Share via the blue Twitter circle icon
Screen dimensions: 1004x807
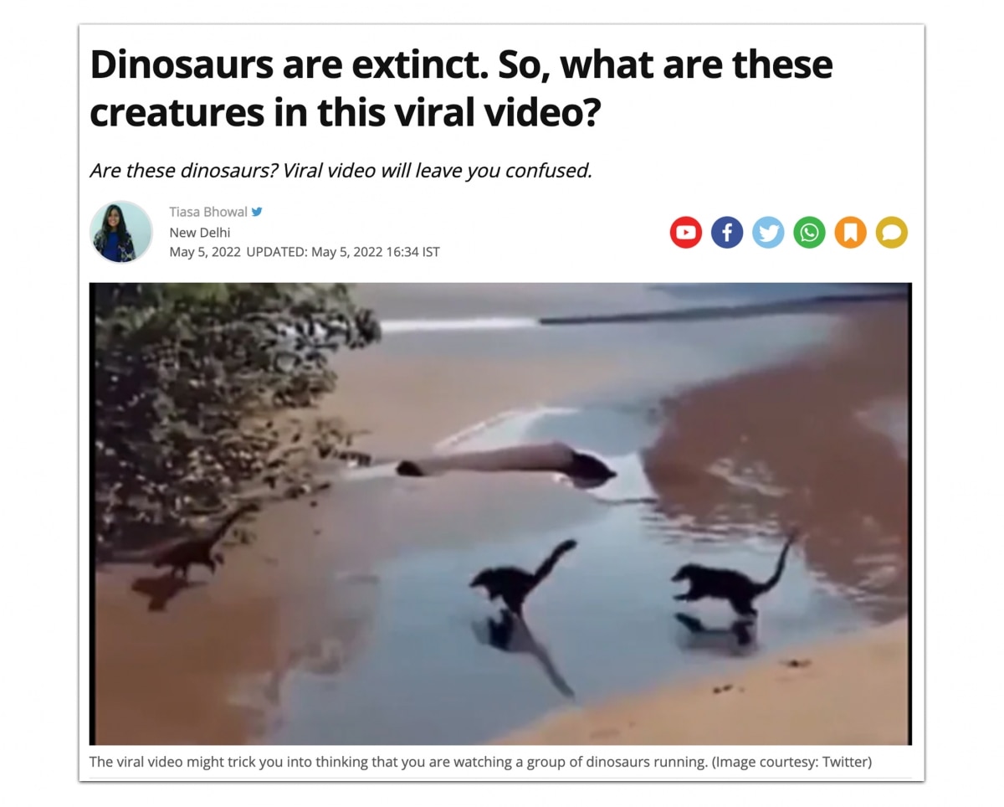click(x=768, y=232)
